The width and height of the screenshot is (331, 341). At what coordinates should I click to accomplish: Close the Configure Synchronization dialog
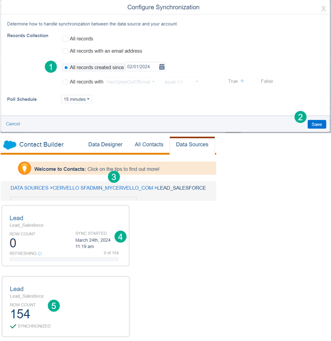coord(323,9)
